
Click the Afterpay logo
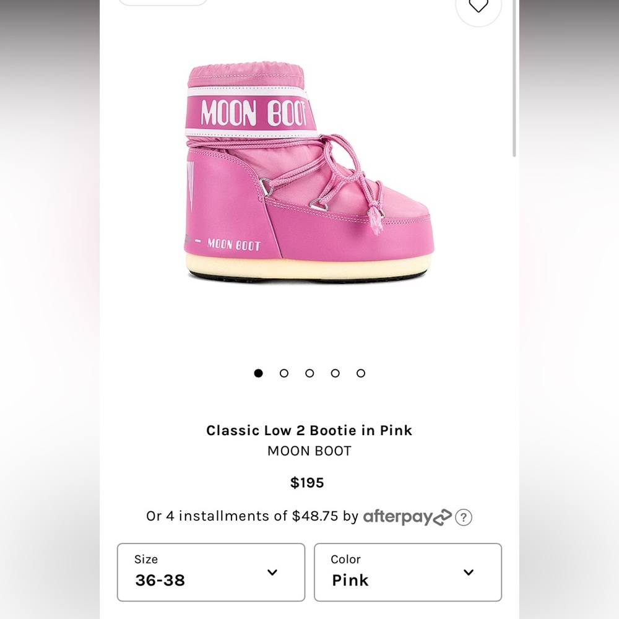399,516
